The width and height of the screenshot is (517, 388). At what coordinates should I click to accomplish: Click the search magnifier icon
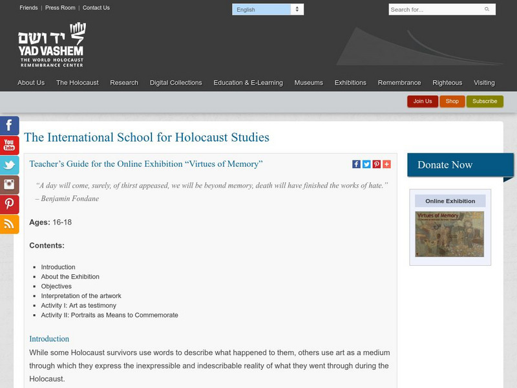[487, 9]
